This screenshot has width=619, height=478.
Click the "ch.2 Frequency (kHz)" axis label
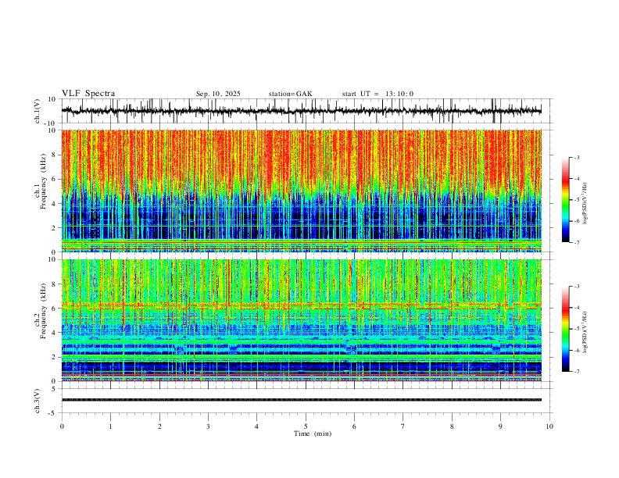(x=40, y=311)
